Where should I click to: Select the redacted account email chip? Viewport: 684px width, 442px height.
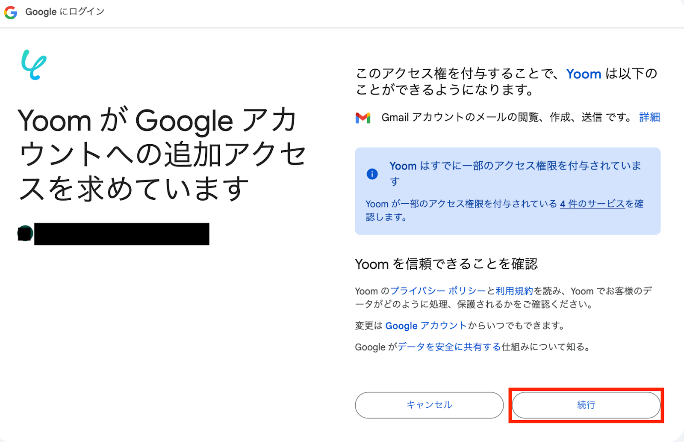(x=121, y=234)
